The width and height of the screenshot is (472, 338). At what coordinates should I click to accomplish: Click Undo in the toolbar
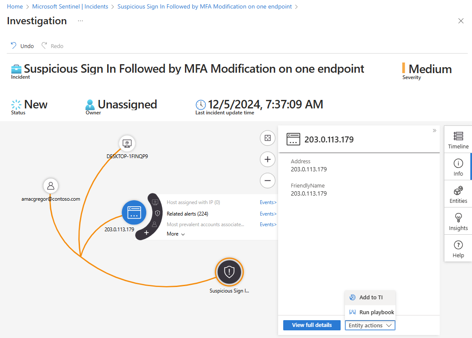point(23,46)
